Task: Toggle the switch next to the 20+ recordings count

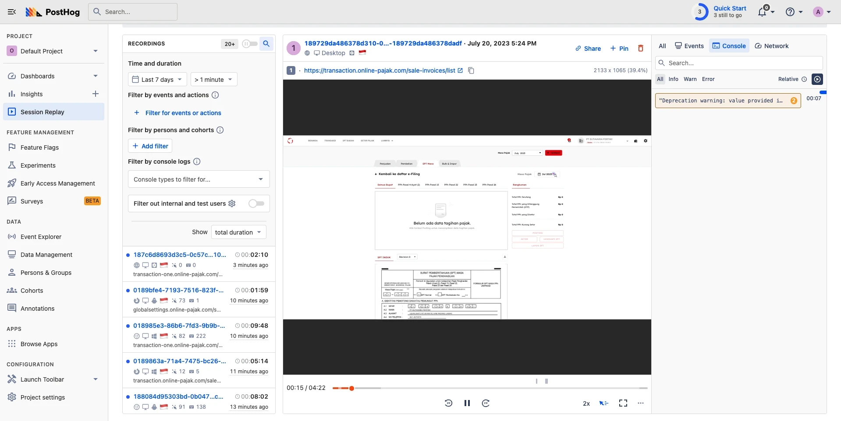Action: click(x=249, y=44)
